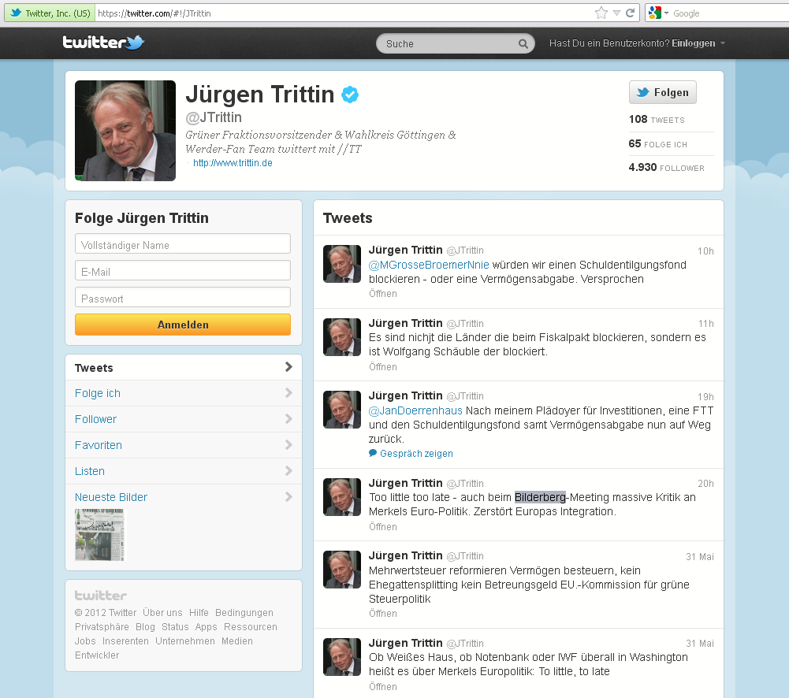Click the browser address bar URL
This screenshot has height=698, width=789.
tap(154, 13)
